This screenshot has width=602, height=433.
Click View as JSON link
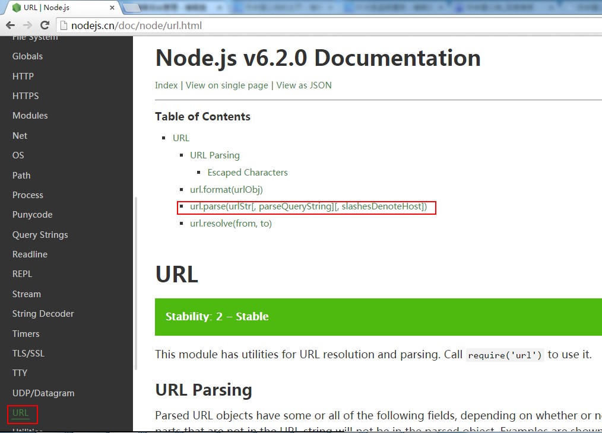304,85
